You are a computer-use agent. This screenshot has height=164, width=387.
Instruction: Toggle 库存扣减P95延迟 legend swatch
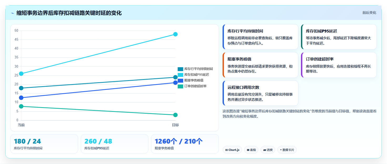[x=180, y=75]
